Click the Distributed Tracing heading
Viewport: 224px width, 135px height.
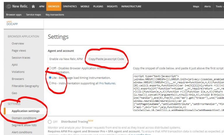coord(75,122)
